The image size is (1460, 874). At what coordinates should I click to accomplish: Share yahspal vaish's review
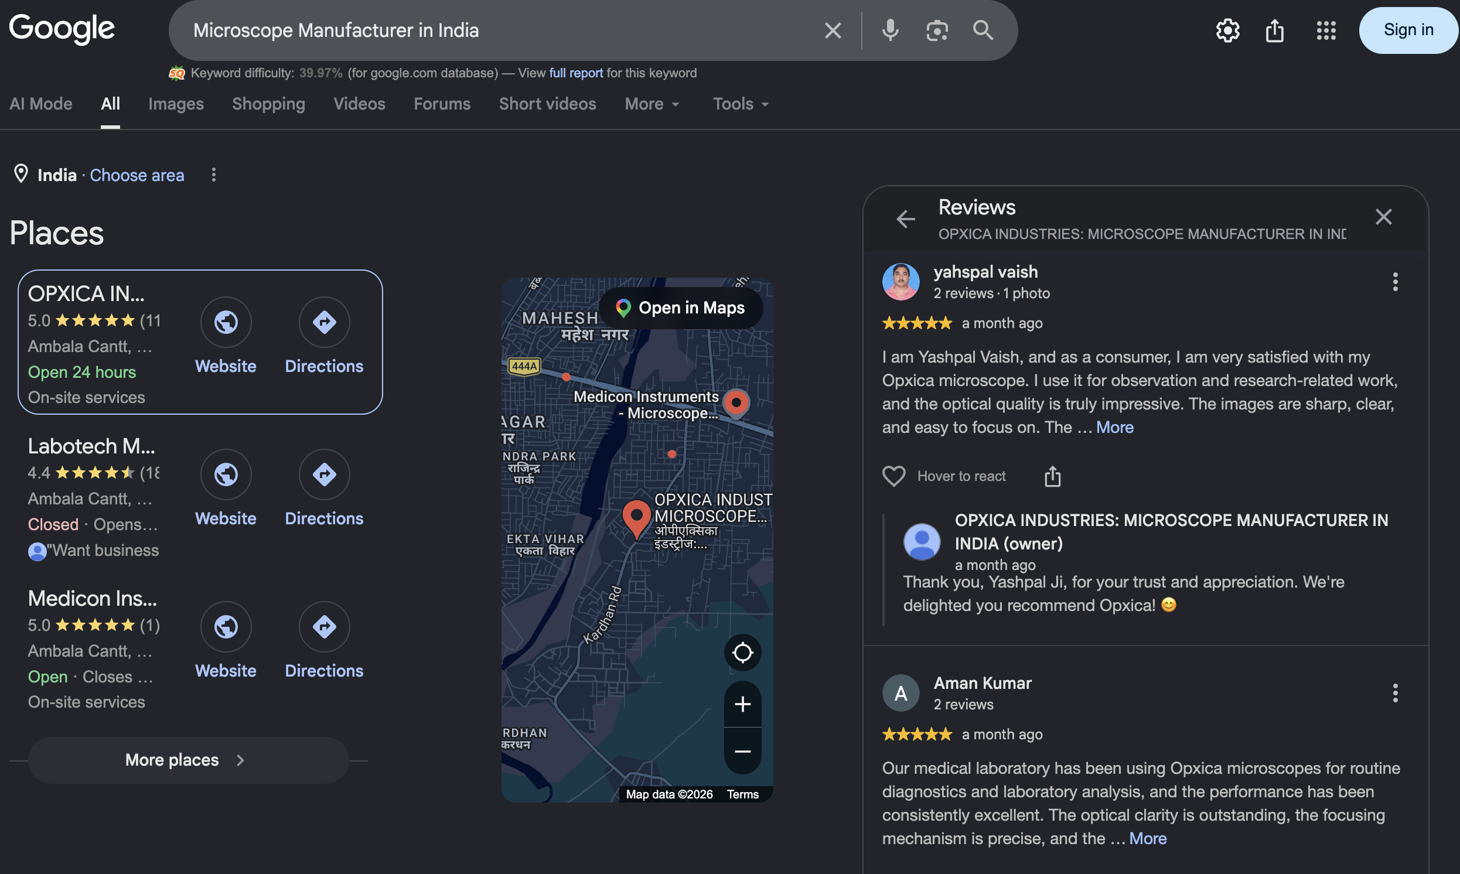(1052, 476)
